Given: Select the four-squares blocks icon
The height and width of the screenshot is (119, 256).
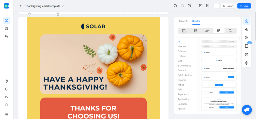Looking at the screenshot, I should (219, 31).
